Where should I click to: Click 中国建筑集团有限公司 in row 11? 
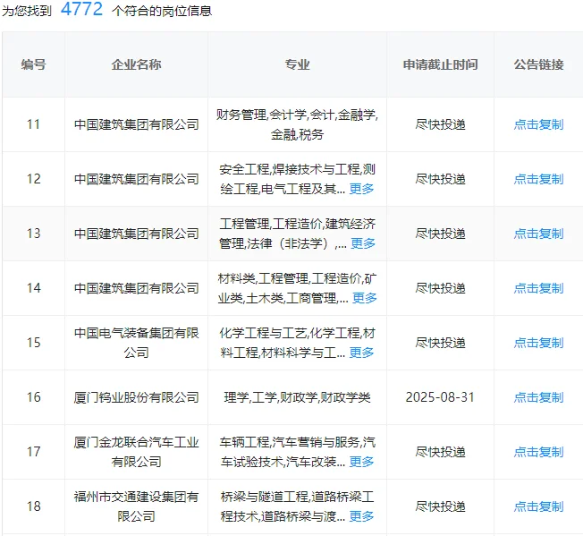pos(137,124)
